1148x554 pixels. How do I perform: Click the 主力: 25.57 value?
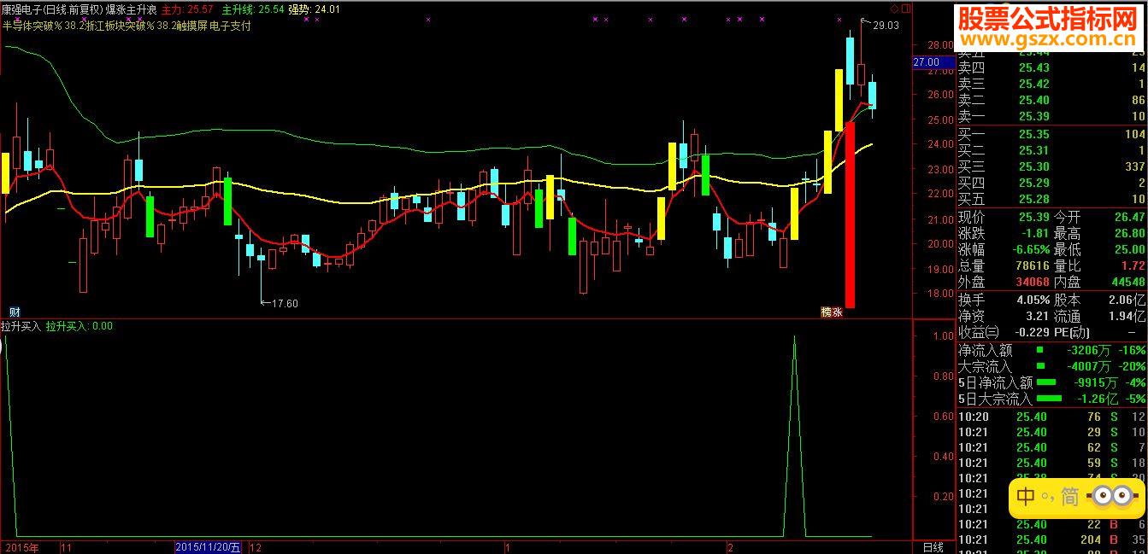[187, 9]
